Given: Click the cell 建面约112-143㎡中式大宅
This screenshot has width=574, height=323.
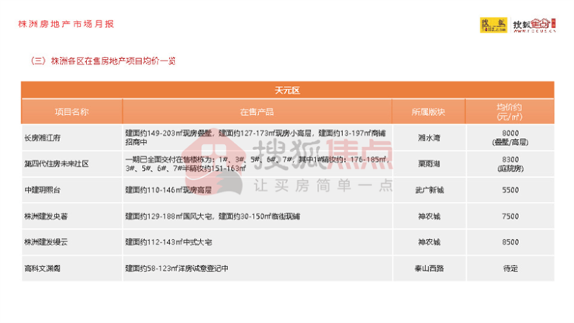Looking at the screenshot, I should pyautogui.click(x=258, y=242).
